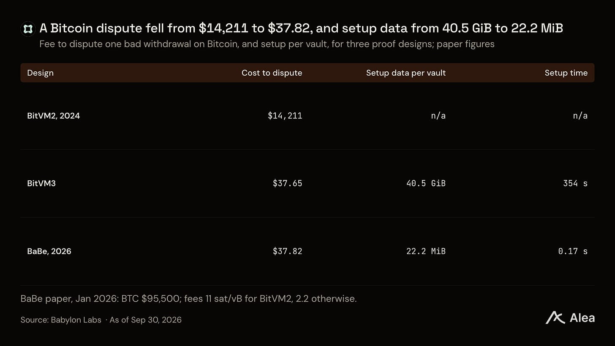Click the $14,211 cost value
This screenshot has width=615, height=346.
point(285,116)
